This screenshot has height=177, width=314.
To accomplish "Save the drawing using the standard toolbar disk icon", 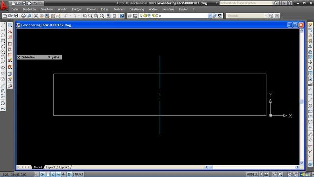I will pos(16,16).
